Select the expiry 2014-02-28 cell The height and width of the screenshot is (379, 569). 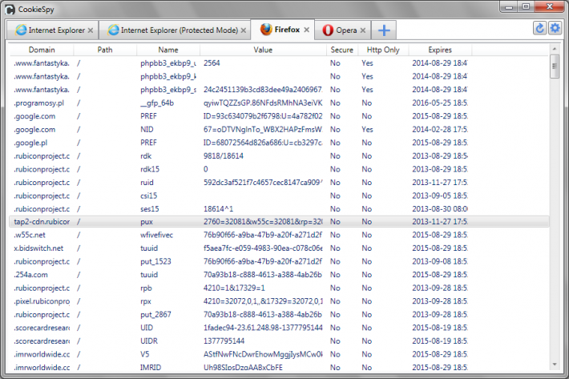[x=440, y=130]
